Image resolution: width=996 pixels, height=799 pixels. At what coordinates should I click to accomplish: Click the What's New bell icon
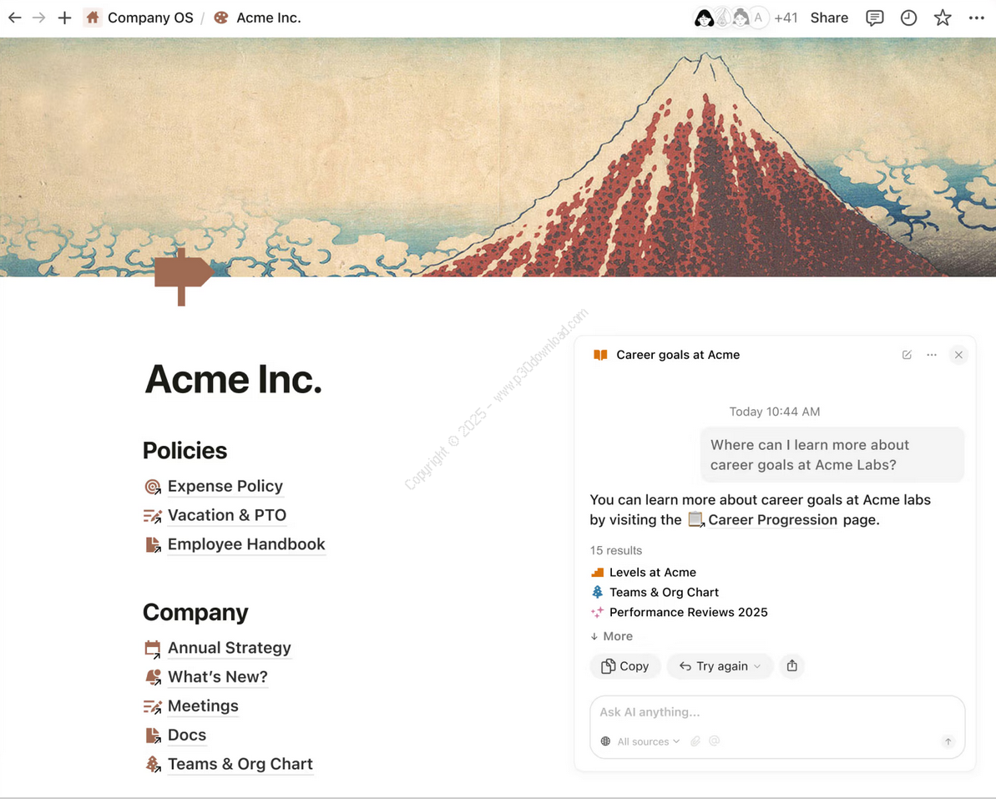[x=153, y=678]
